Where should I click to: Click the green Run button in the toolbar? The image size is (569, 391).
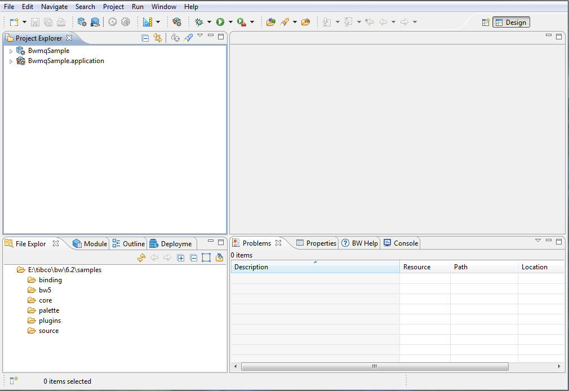[x=220, y=22]
